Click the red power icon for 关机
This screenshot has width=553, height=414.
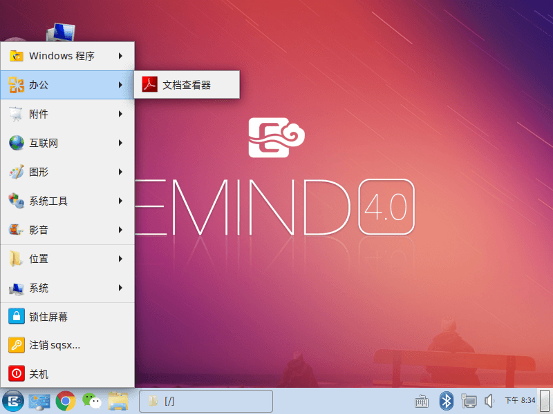click(x=16, y=373)
